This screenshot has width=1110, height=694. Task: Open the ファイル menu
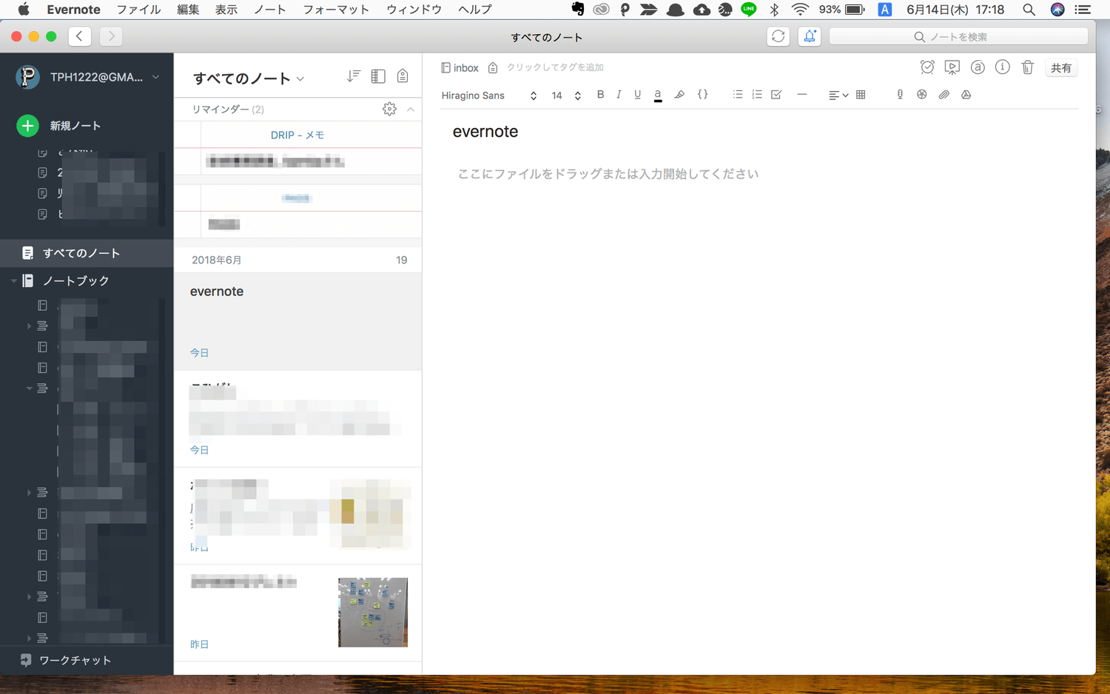click(x=138, y=10)
